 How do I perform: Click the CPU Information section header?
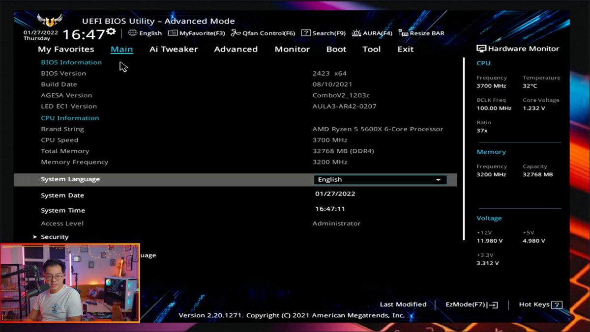click(70, 118)
